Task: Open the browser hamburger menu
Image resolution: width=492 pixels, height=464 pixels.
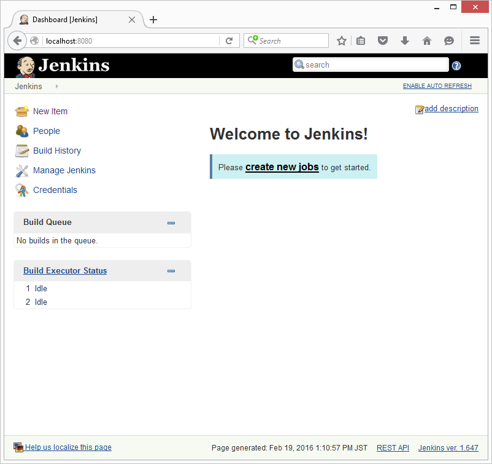Action: (475, 40)
